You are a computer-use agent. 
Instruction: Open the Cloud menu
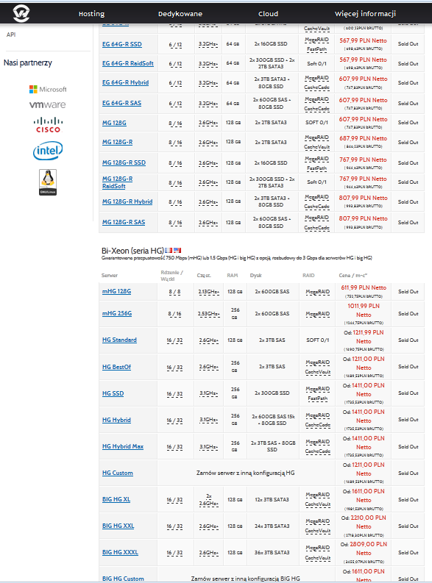[x=268, y=14]
